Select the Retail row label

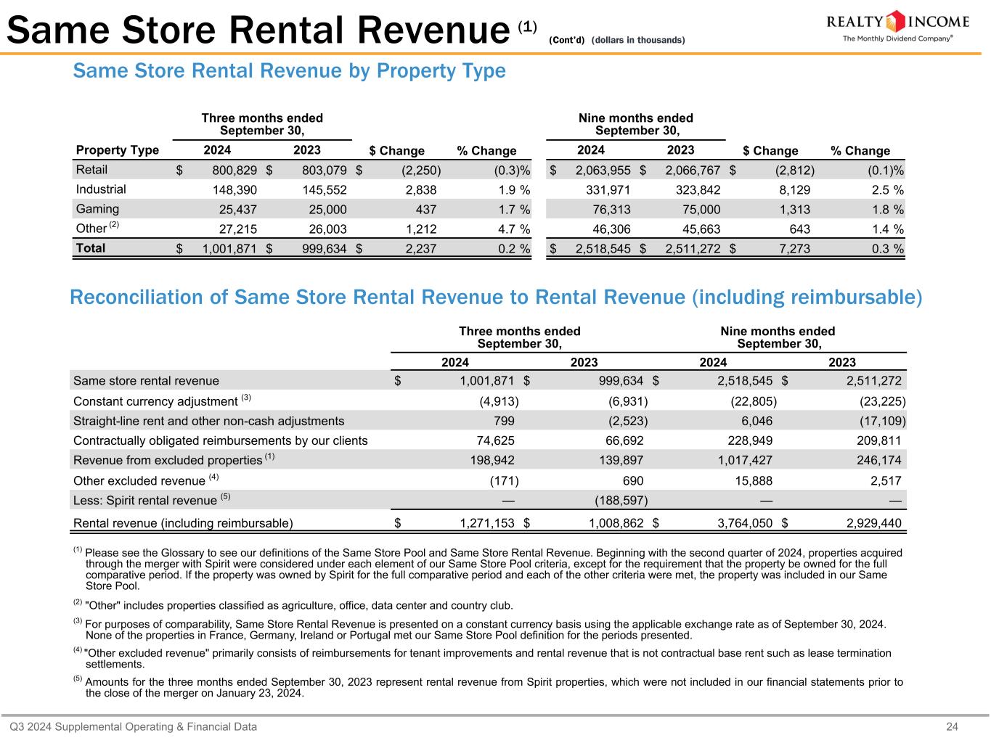[x=91, y=170]
